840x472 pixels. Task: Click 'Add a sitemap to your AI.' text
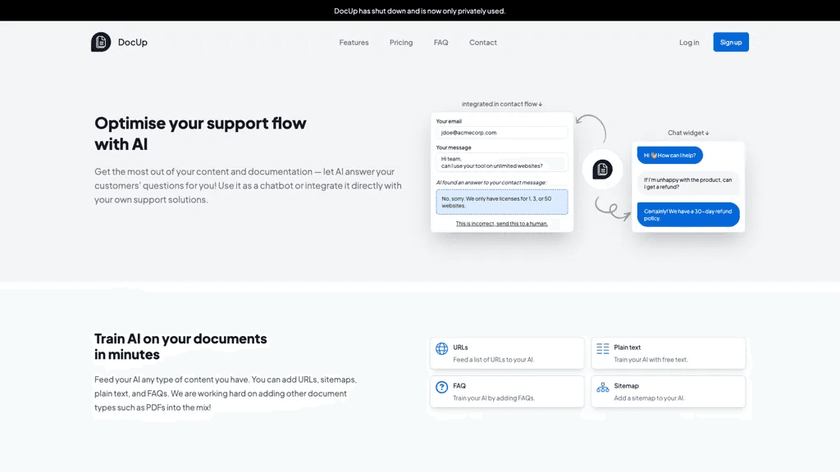pos(649,398)
